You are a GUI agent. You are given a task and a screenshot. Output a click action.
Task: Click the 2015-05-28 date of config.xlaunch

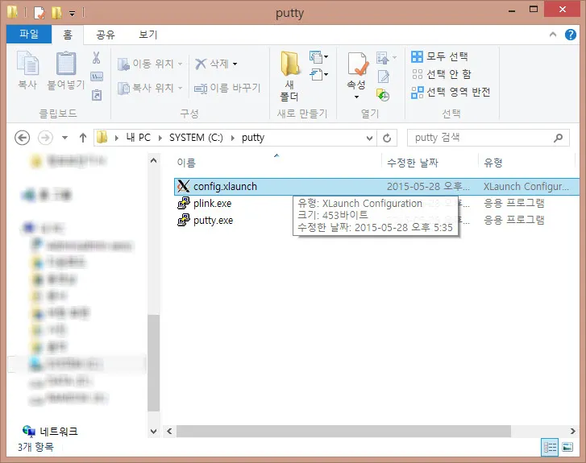(428, 186)
